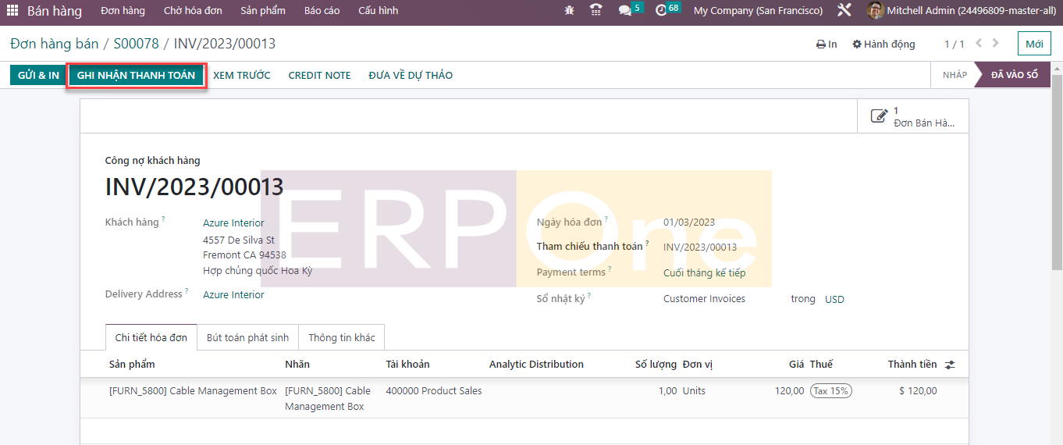Open the apps grid menu icon
Image resolution: width=1063 pixels, height=445 pixels.
[x=12, y=11]
